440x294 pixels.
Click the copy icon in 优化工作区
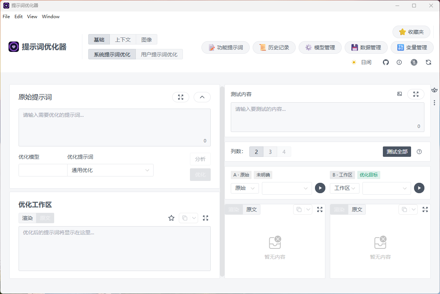[185, 218]
